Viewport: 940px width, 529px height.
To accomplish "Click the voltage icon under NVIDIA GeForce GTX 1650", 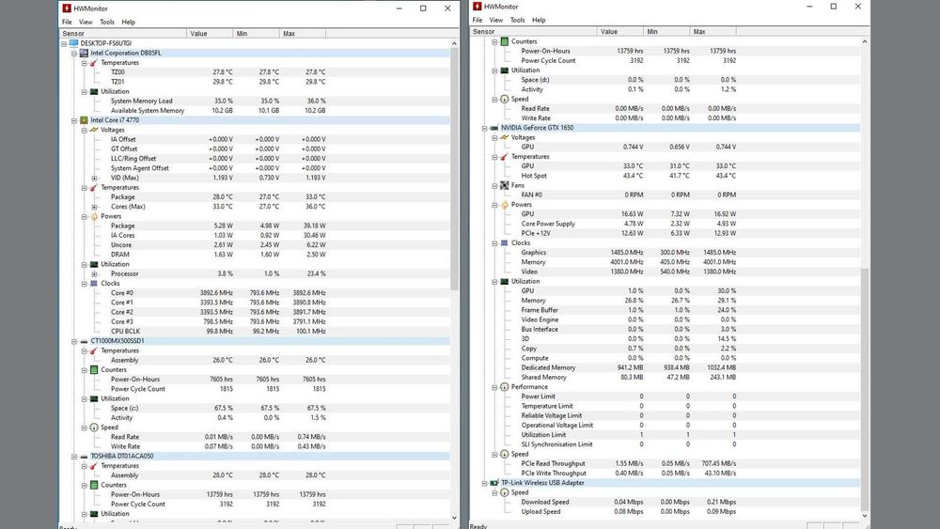I will 504,137.
